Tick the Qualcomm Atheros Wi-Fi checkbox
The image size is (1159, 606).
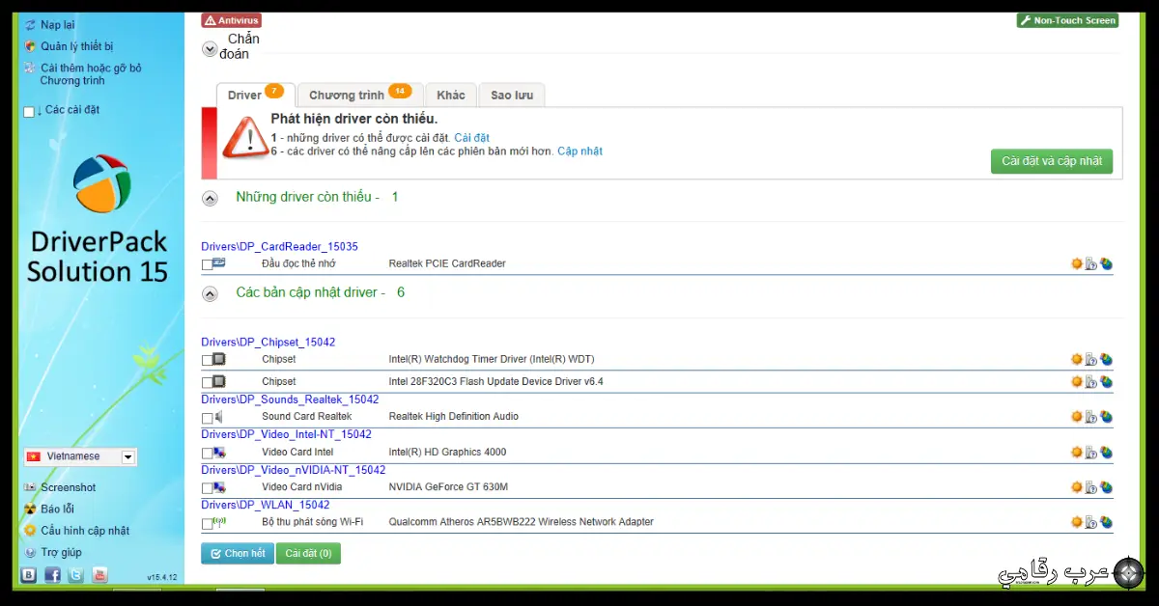(207, 524)
